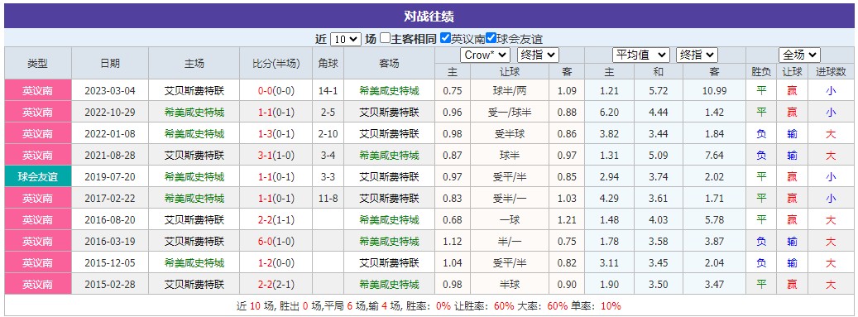Click 希美咸史特城 home team on 2015-12-05
This screenshot has width=858, height=317.
(194, 263)
